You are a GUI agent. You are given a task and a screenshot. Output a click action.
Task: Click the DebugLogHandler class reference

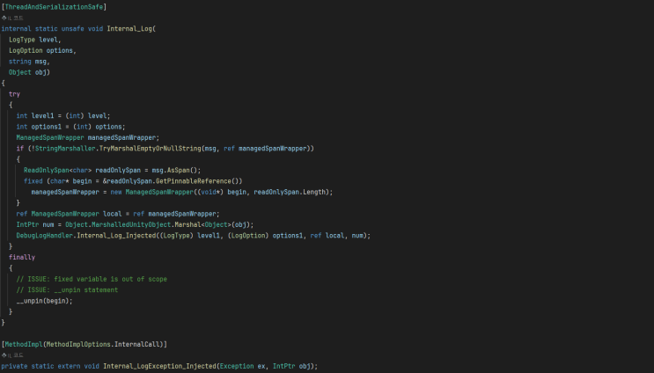point(45,236)
